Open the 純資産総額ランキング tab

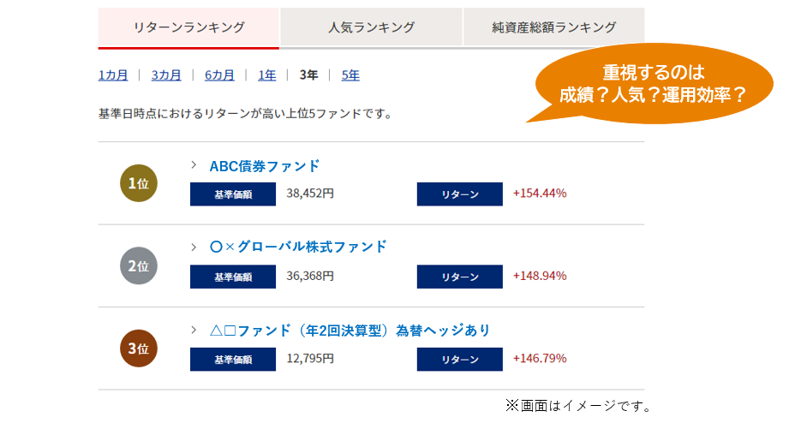[x=553, y=27]
